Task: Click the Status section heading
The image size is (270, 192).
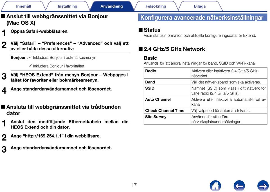Action: (x=152, y=30)
